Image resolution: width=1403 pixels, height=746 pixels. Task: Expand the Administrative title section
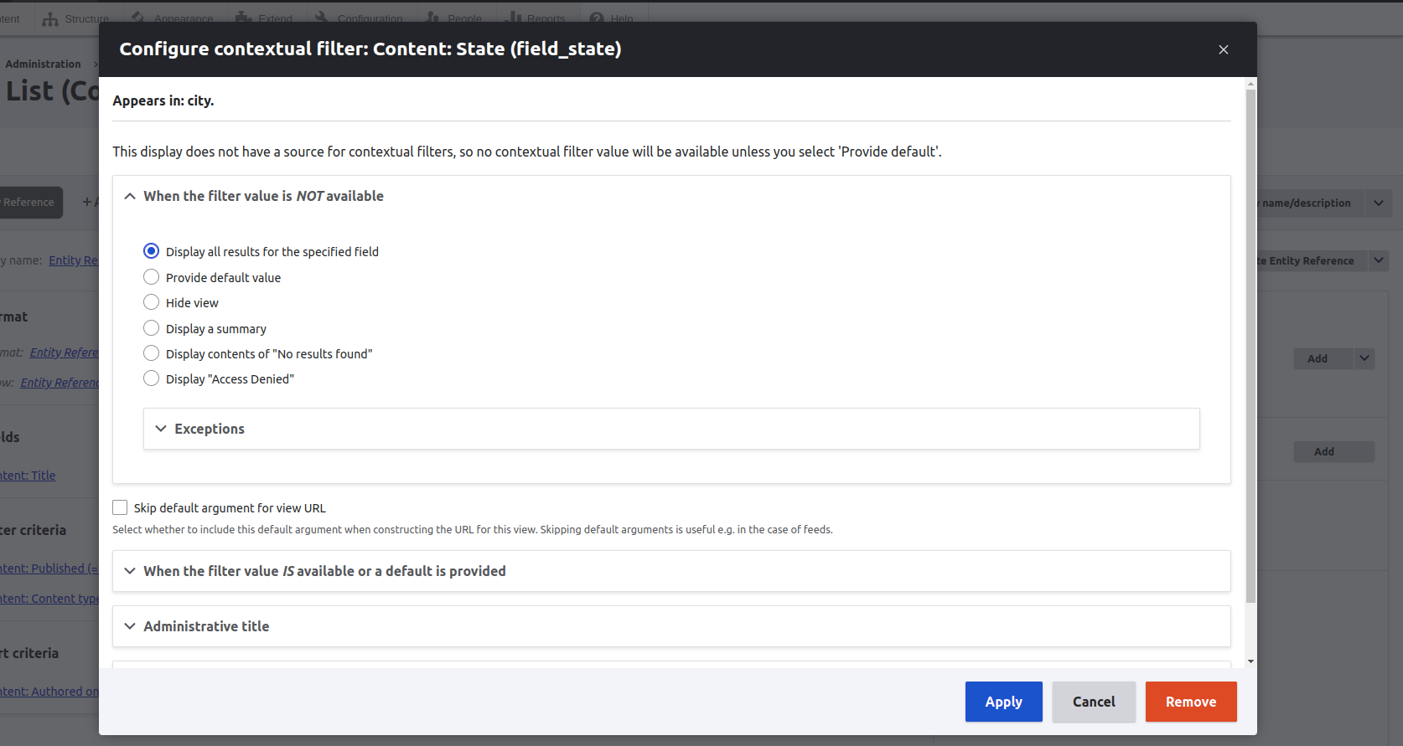click(x=206, y=626)
